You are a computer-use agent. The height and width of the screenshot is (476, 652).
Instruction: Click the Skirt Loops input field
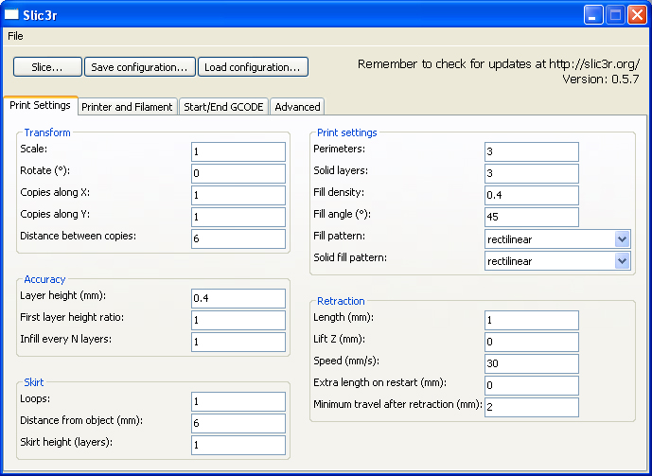238,401
